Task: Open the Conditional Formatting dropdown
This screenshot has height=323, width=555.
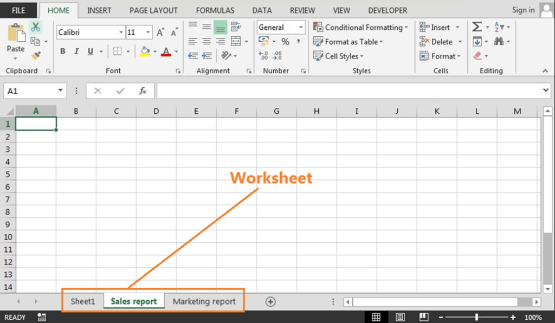Action: [360, 27]
